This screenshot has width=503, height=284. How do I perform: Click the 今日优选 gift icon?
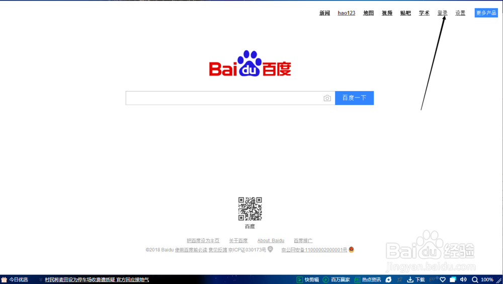(4, 279)
